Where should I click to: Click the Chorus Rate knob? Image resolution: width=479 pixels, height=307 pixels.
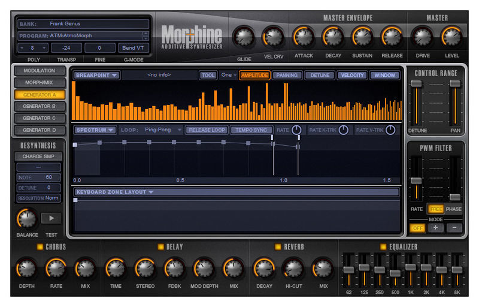(56, 269)
